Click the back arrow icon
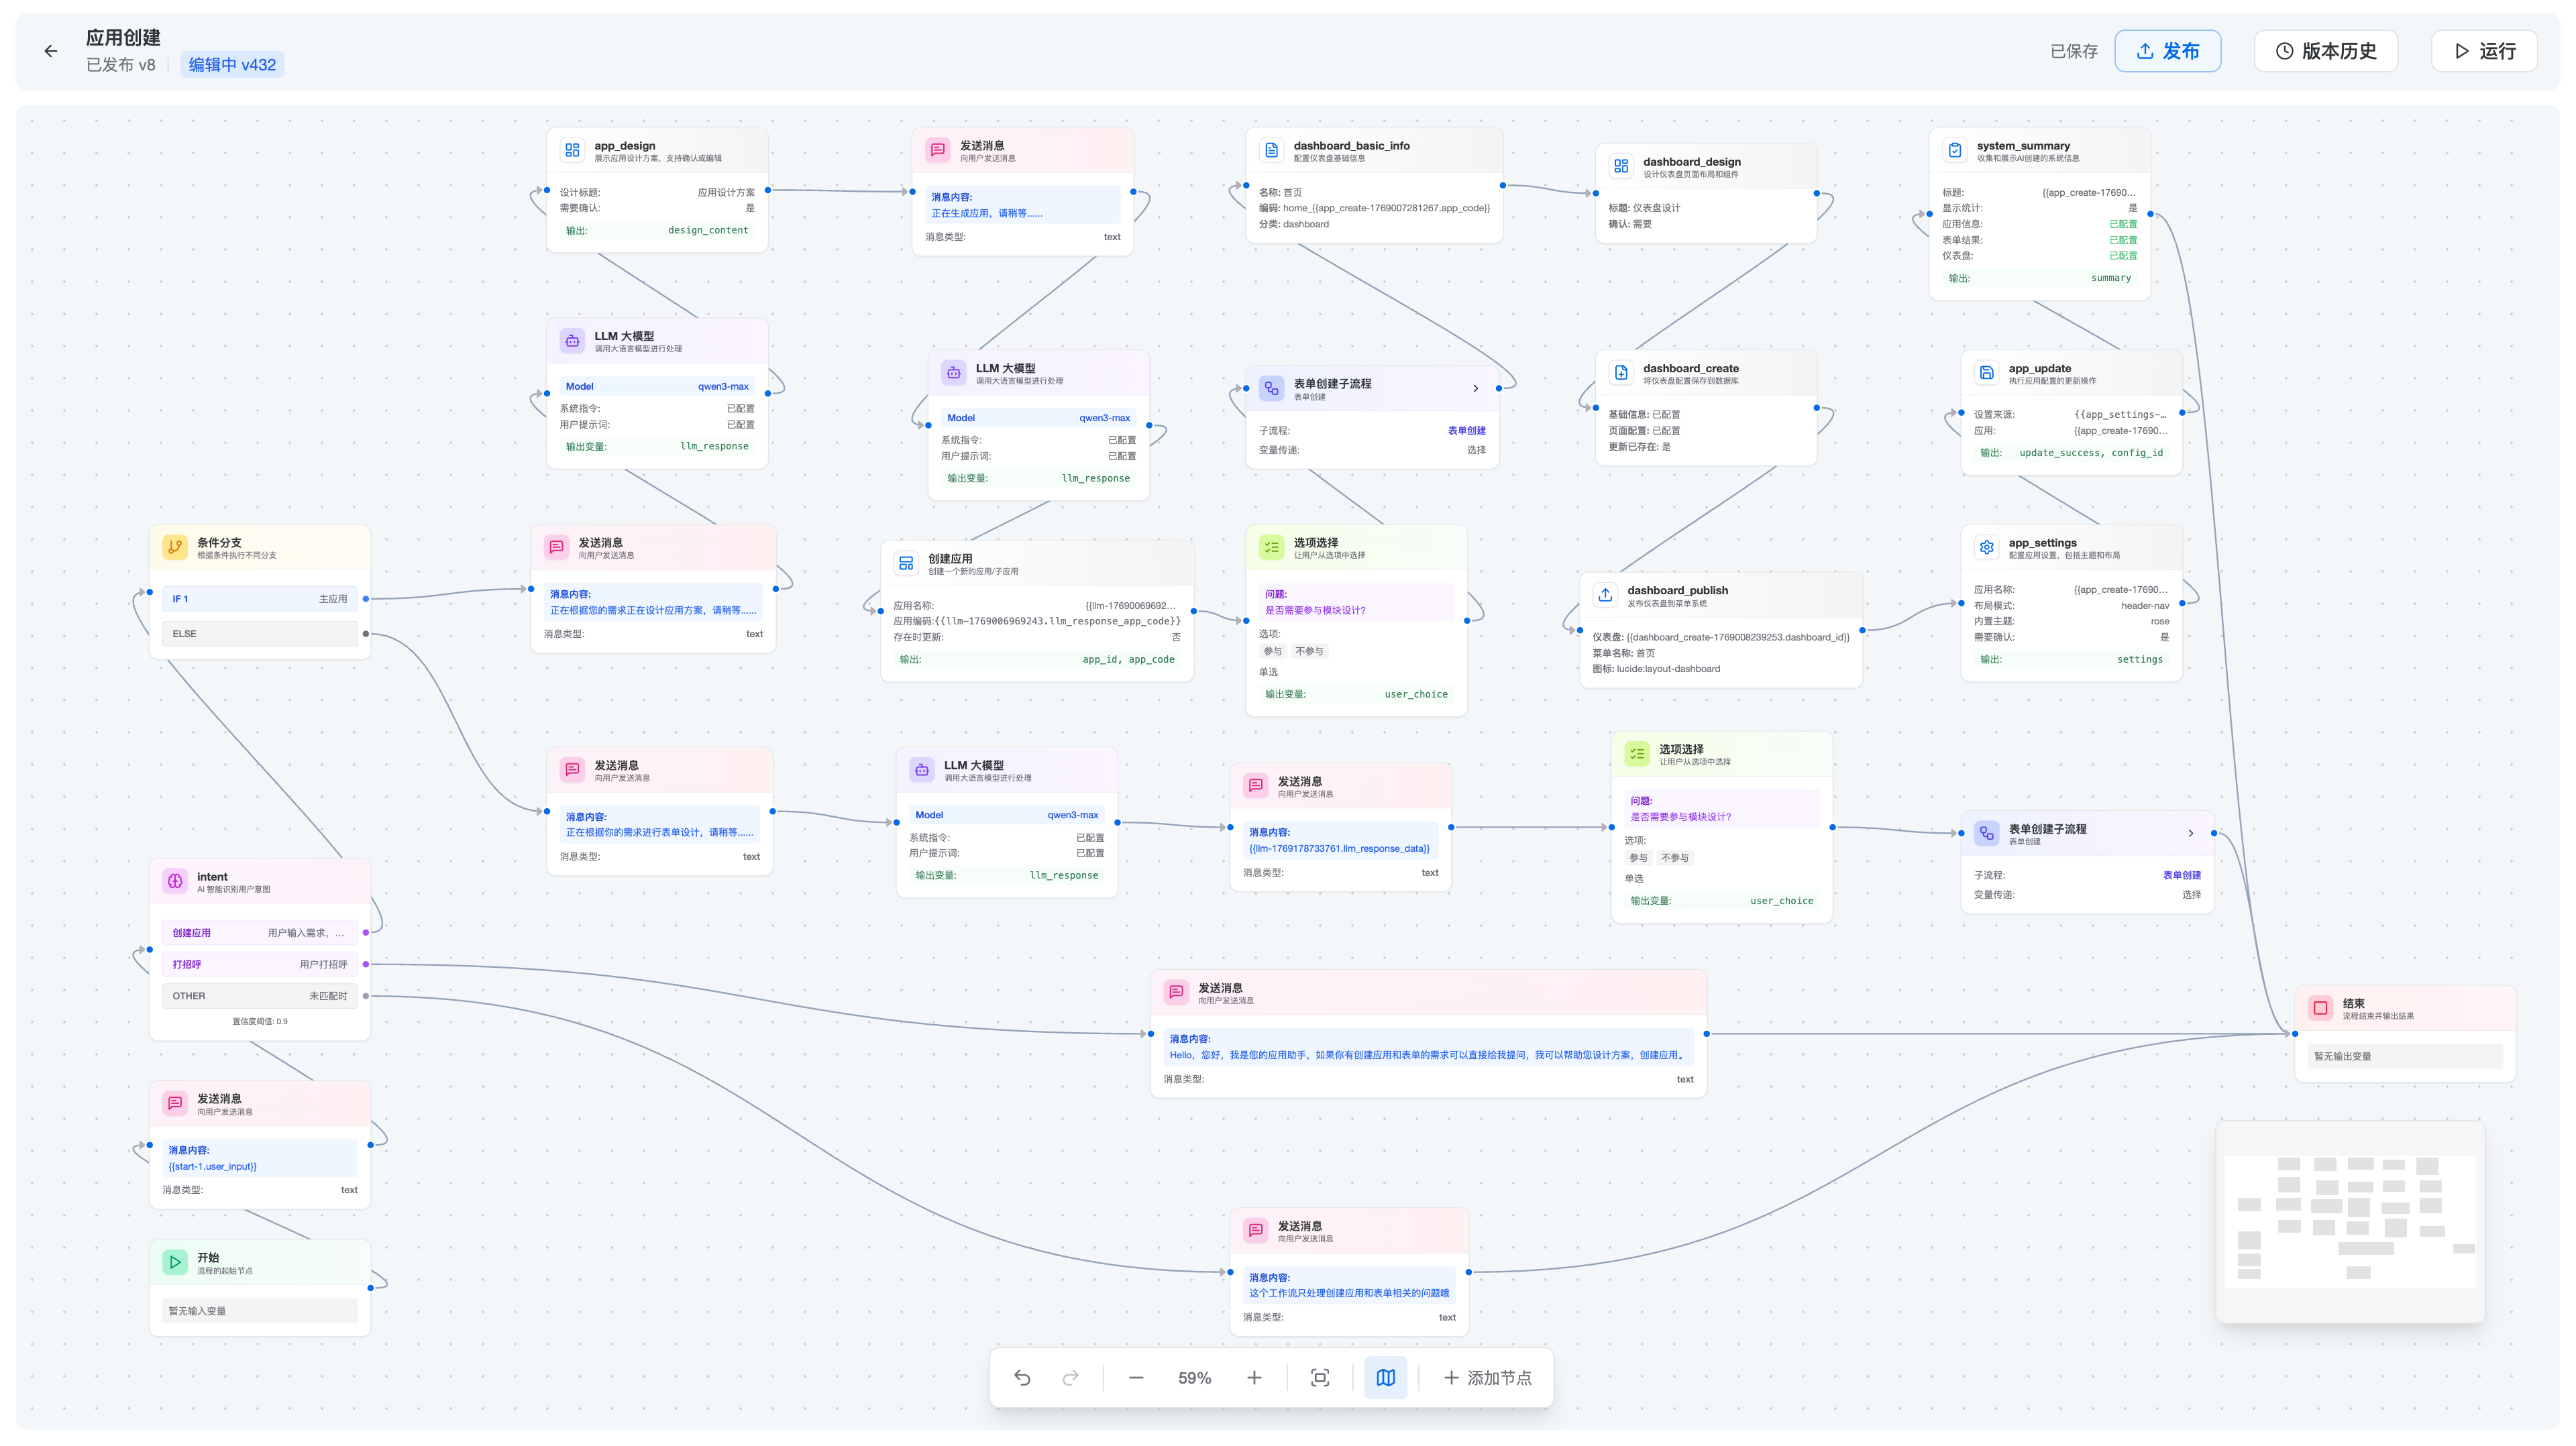 (x=51, y=51)
